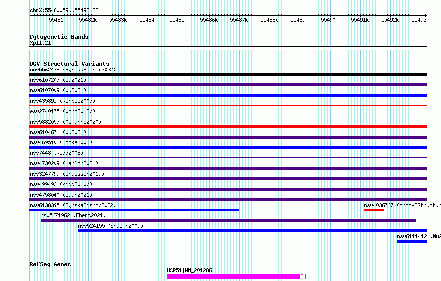Click the 55485k ruler position

pyautogui.click(x=178, y=20)
